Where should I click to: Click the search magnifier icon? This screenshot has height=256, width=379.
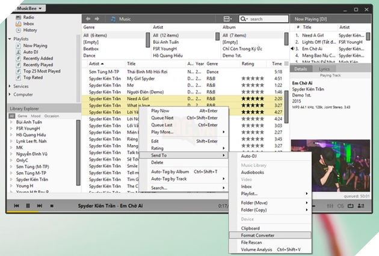pyautogui.click(x=243, y=19)
